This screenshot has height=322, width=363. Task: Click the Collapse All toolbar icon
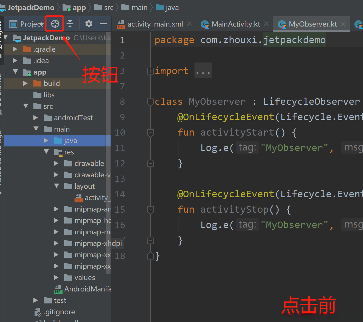(x=70, y=24)
